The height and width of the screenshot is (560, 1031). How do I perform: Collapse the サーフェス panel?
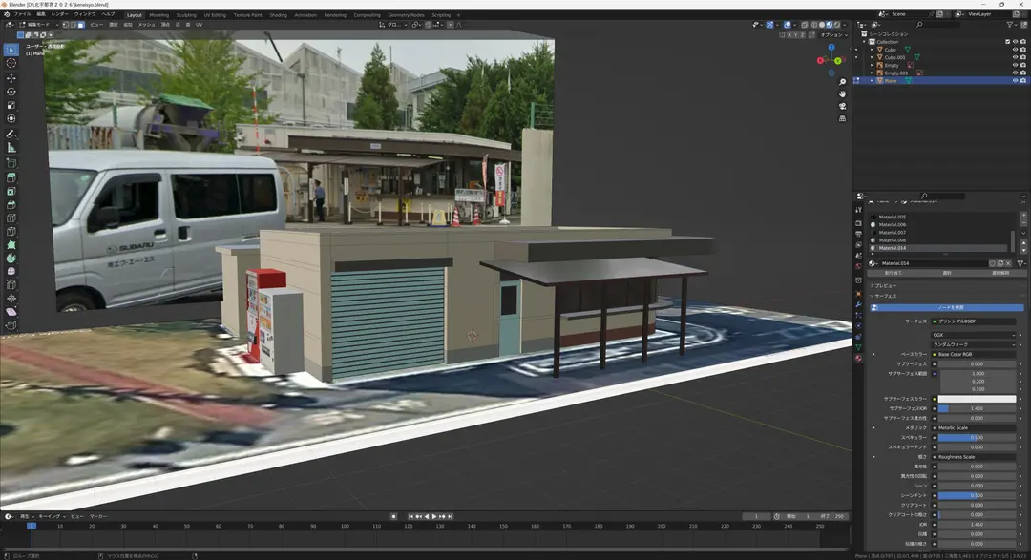[x=885, y=296]
